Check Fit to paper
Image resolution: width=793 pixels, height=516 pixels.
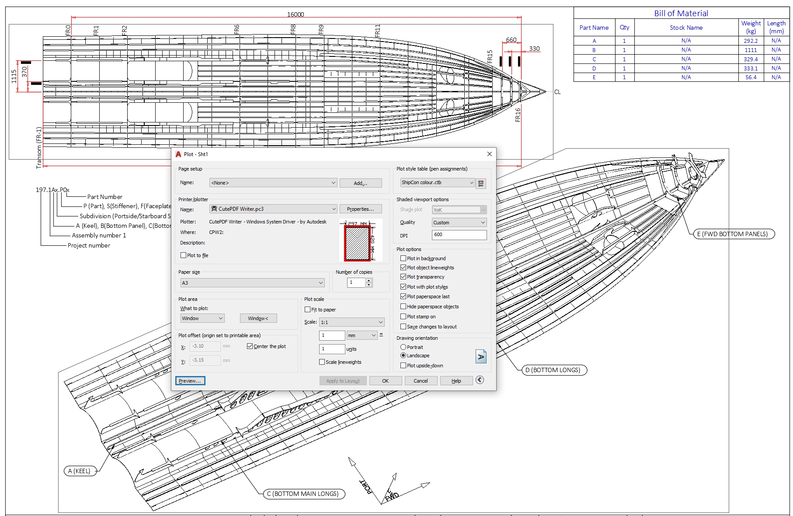coord(308,309)
